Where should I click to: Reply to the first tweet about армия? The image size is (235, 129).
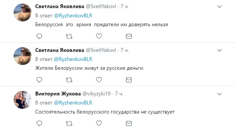(39, 36)
